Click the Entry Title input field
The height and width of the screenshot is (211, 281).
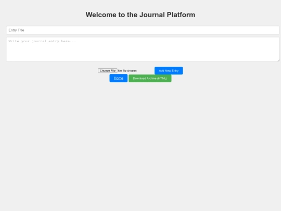tap(143, 30)
